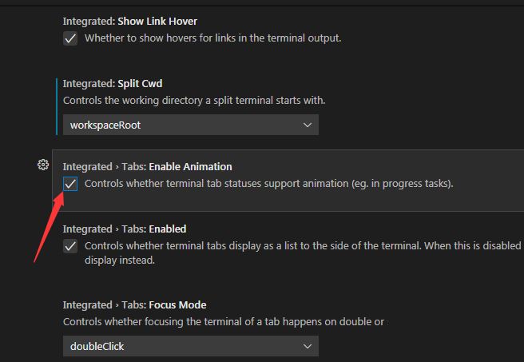Click the chevron arrow on doubleClick dropdown
The height and width of the screenshot is (362, 524).
click(x=308, y=346)
